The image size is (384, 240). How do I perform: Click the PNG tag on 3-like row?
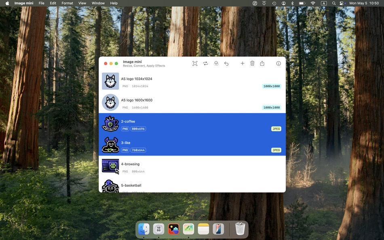tap(125, 150)
